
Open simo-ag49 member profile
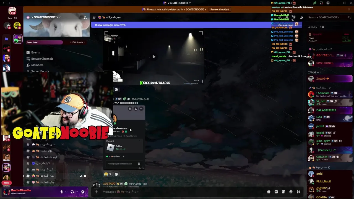pos(330,142)
